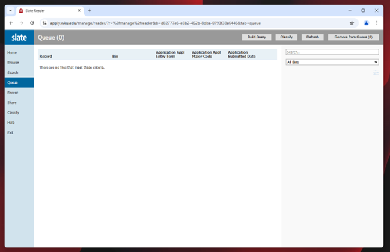Bookmark this page with the star icon
This screenshot has width=390, height=252.
352,23
